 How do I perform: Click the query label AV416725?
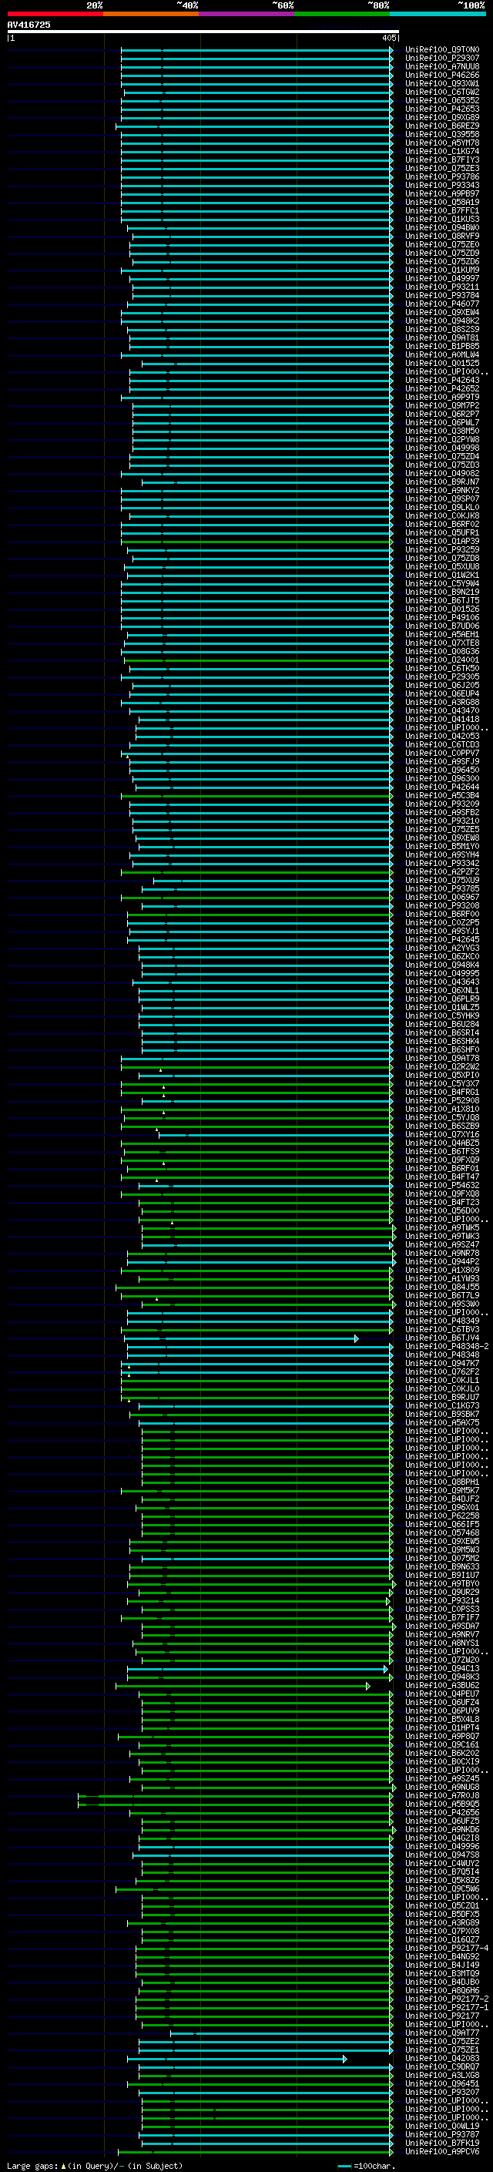[29, 25]
